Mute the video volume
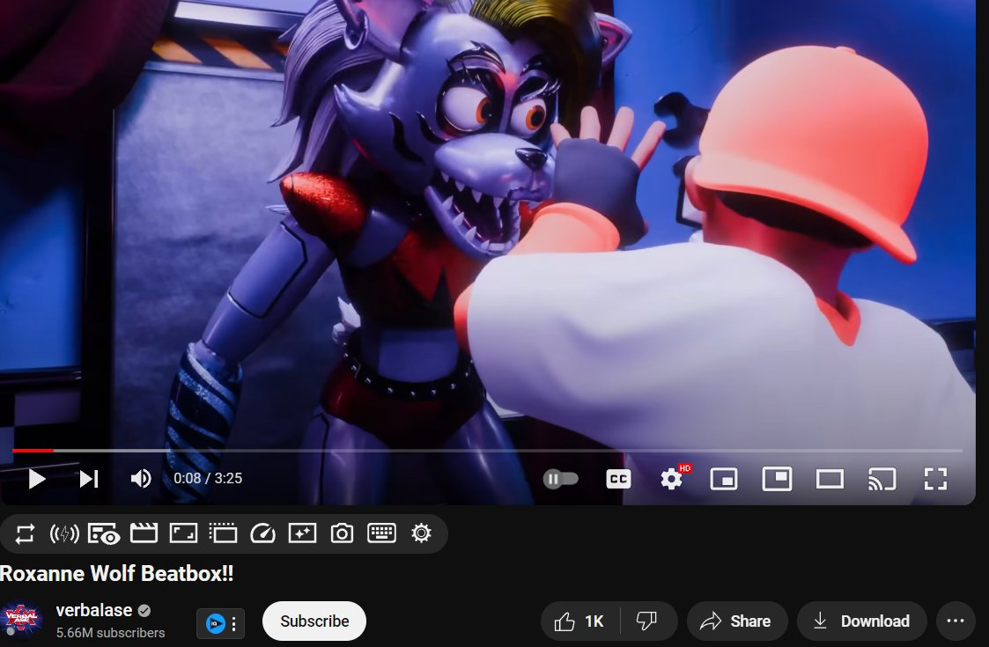Viewport: 989px width, 647px height. pyautogui.click(x=141, y=479)
